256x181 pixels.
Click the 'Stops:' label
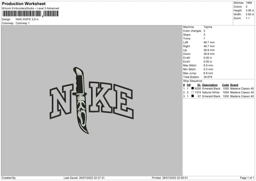click(x=187, y=35)
